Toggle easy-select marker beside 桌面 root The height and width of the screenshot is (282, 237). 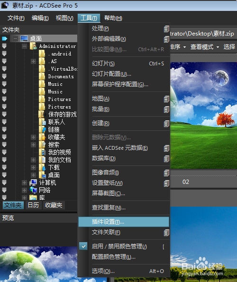pyautogui.click(x=4, y=38)
